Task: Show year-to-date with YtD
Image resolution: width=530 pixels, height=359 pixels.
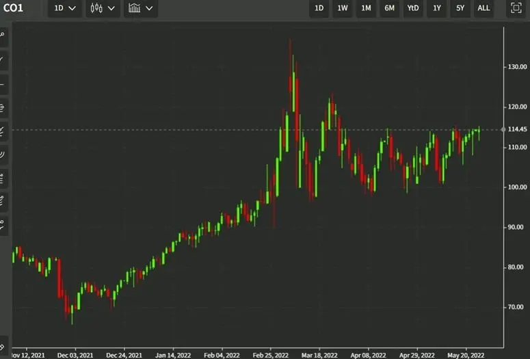Action: pos(412,9)
